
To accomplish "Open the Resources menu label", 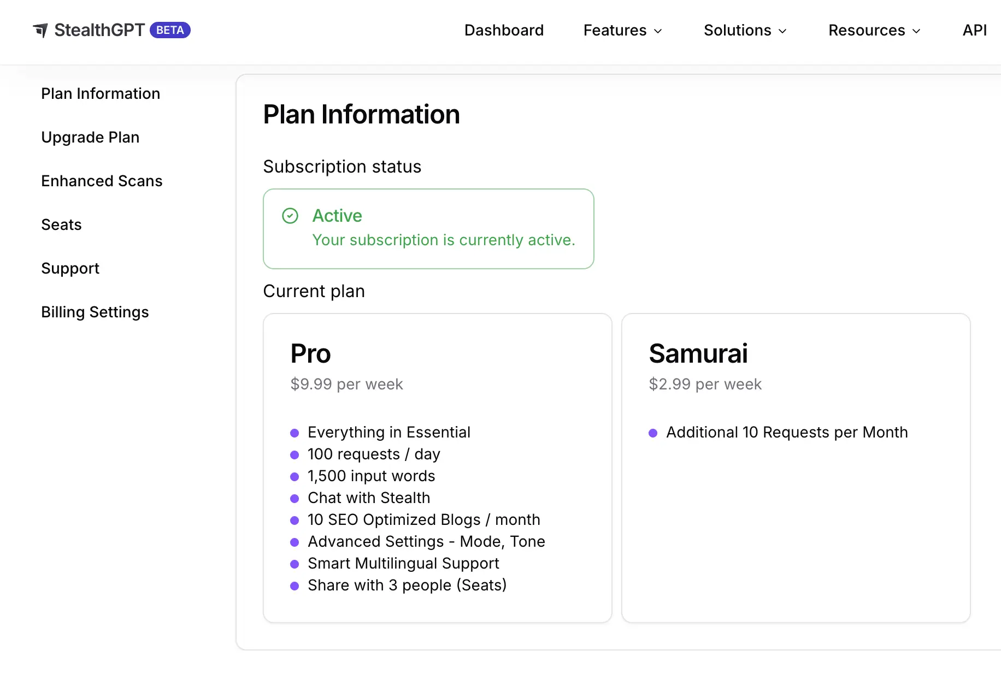I will point(867,30).
